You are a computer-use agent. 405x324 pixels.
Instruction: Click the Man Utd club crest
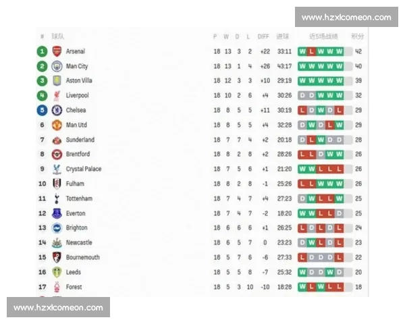tap(57, 125)
